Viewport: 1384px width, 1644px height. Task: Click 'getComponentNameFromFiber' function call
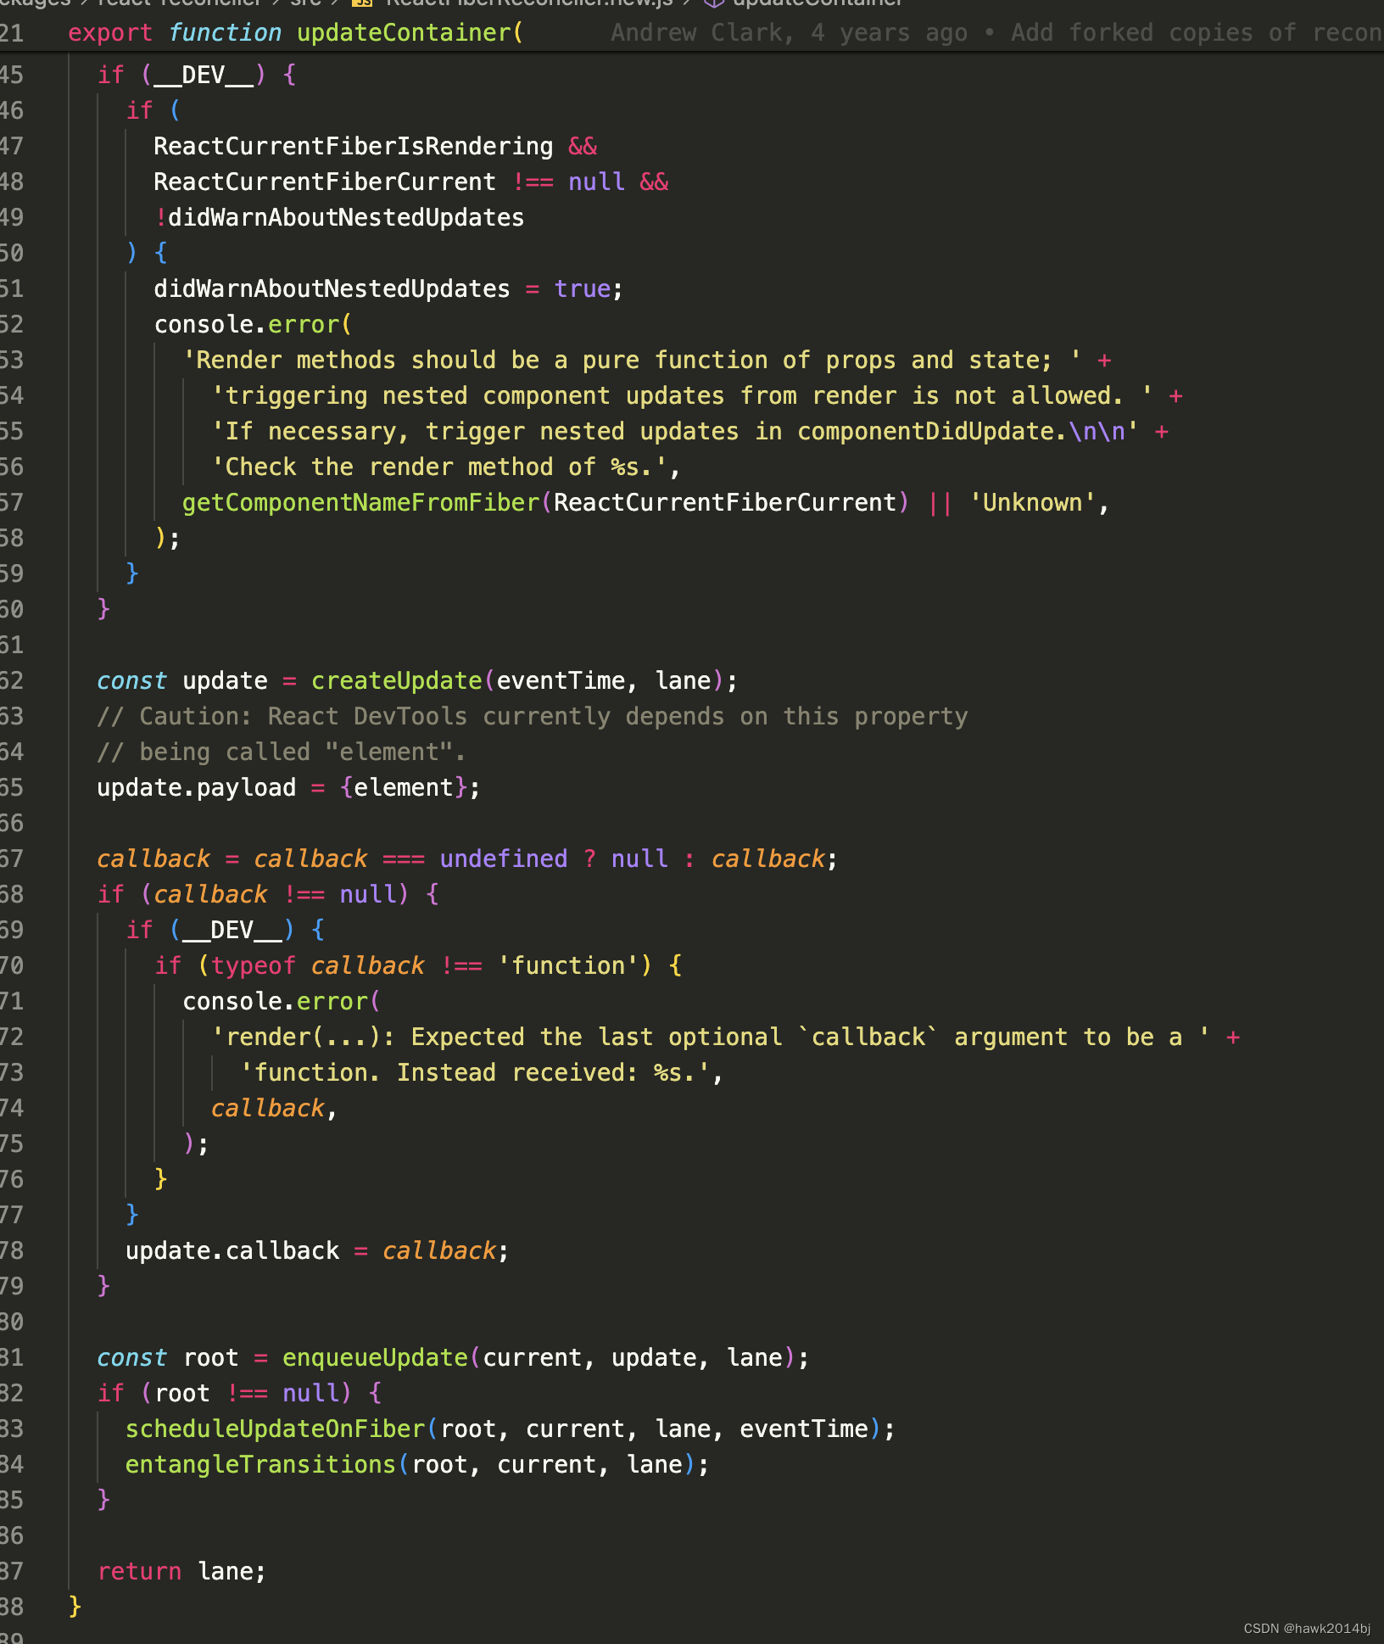coord(360,502)
